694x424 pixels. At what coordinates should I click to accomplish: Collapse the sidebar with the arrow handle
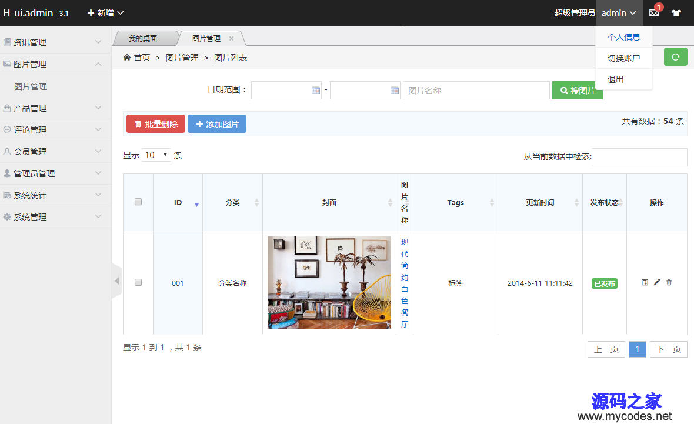click(117, 281)
